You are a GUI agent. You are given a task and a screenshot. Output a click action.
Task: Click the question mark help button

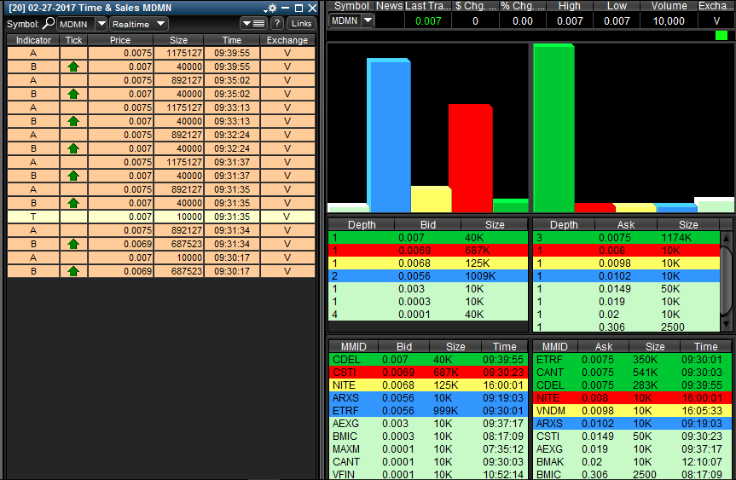[x=277, y=24]
